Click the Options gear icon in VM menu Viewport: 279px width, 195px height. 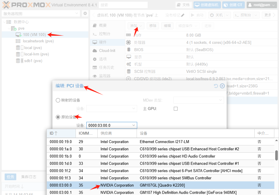(95, 59)
